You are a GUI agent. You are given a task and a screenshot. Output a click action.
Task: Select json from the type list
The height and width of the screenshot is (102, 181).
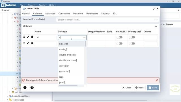(x=71, y=77)
